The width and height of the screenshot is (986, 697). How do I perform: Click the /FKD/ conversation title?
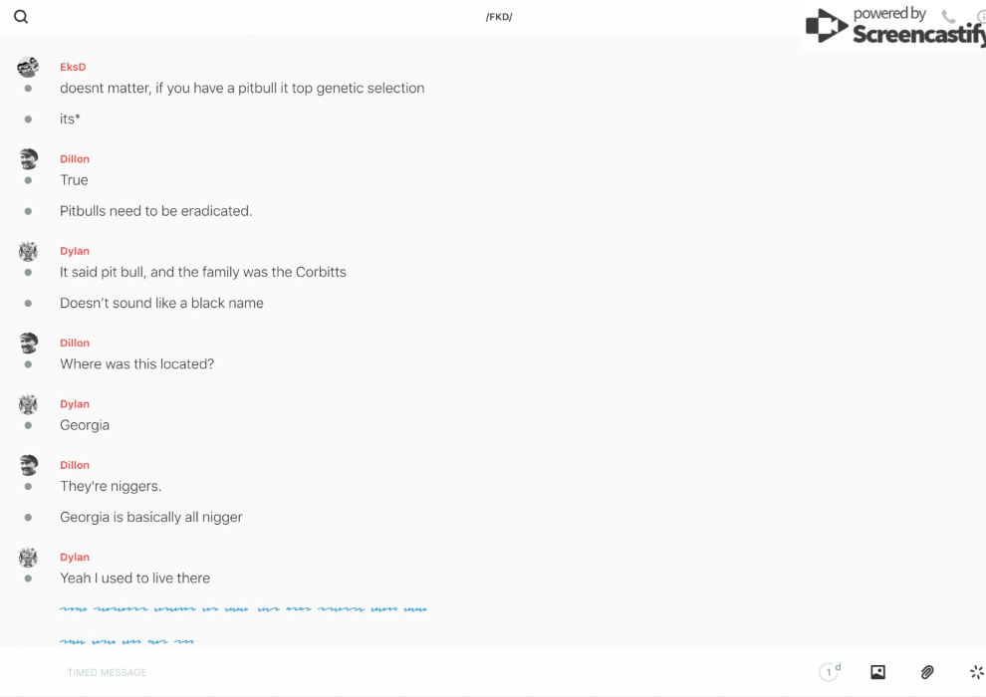point(499,17)
